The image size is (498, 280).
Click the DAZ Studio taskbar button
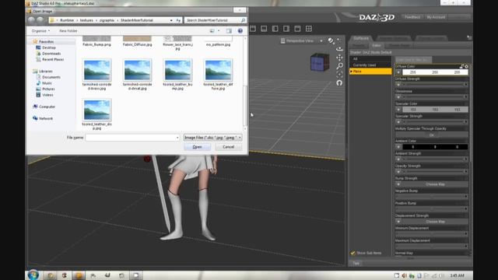[79, 275]
